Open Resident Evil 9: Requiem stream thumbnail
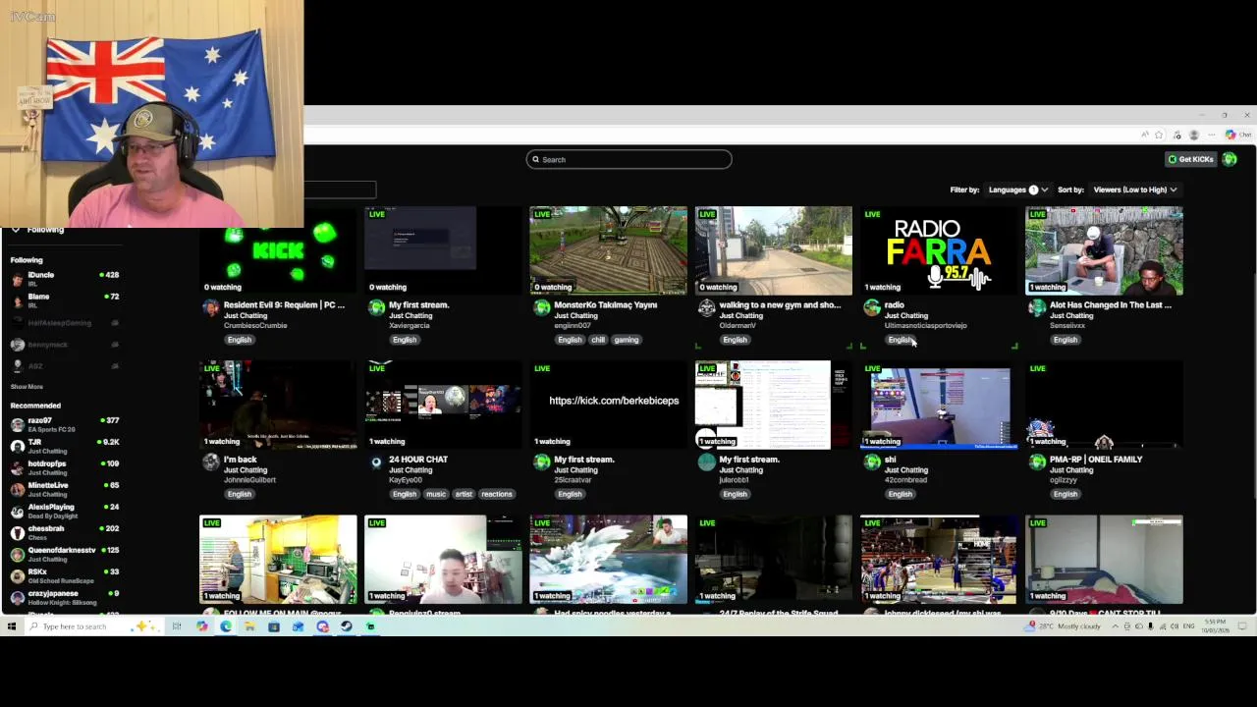Image resolution: width=1257 pixels, height=707 pixels. [x=278, y=250]
